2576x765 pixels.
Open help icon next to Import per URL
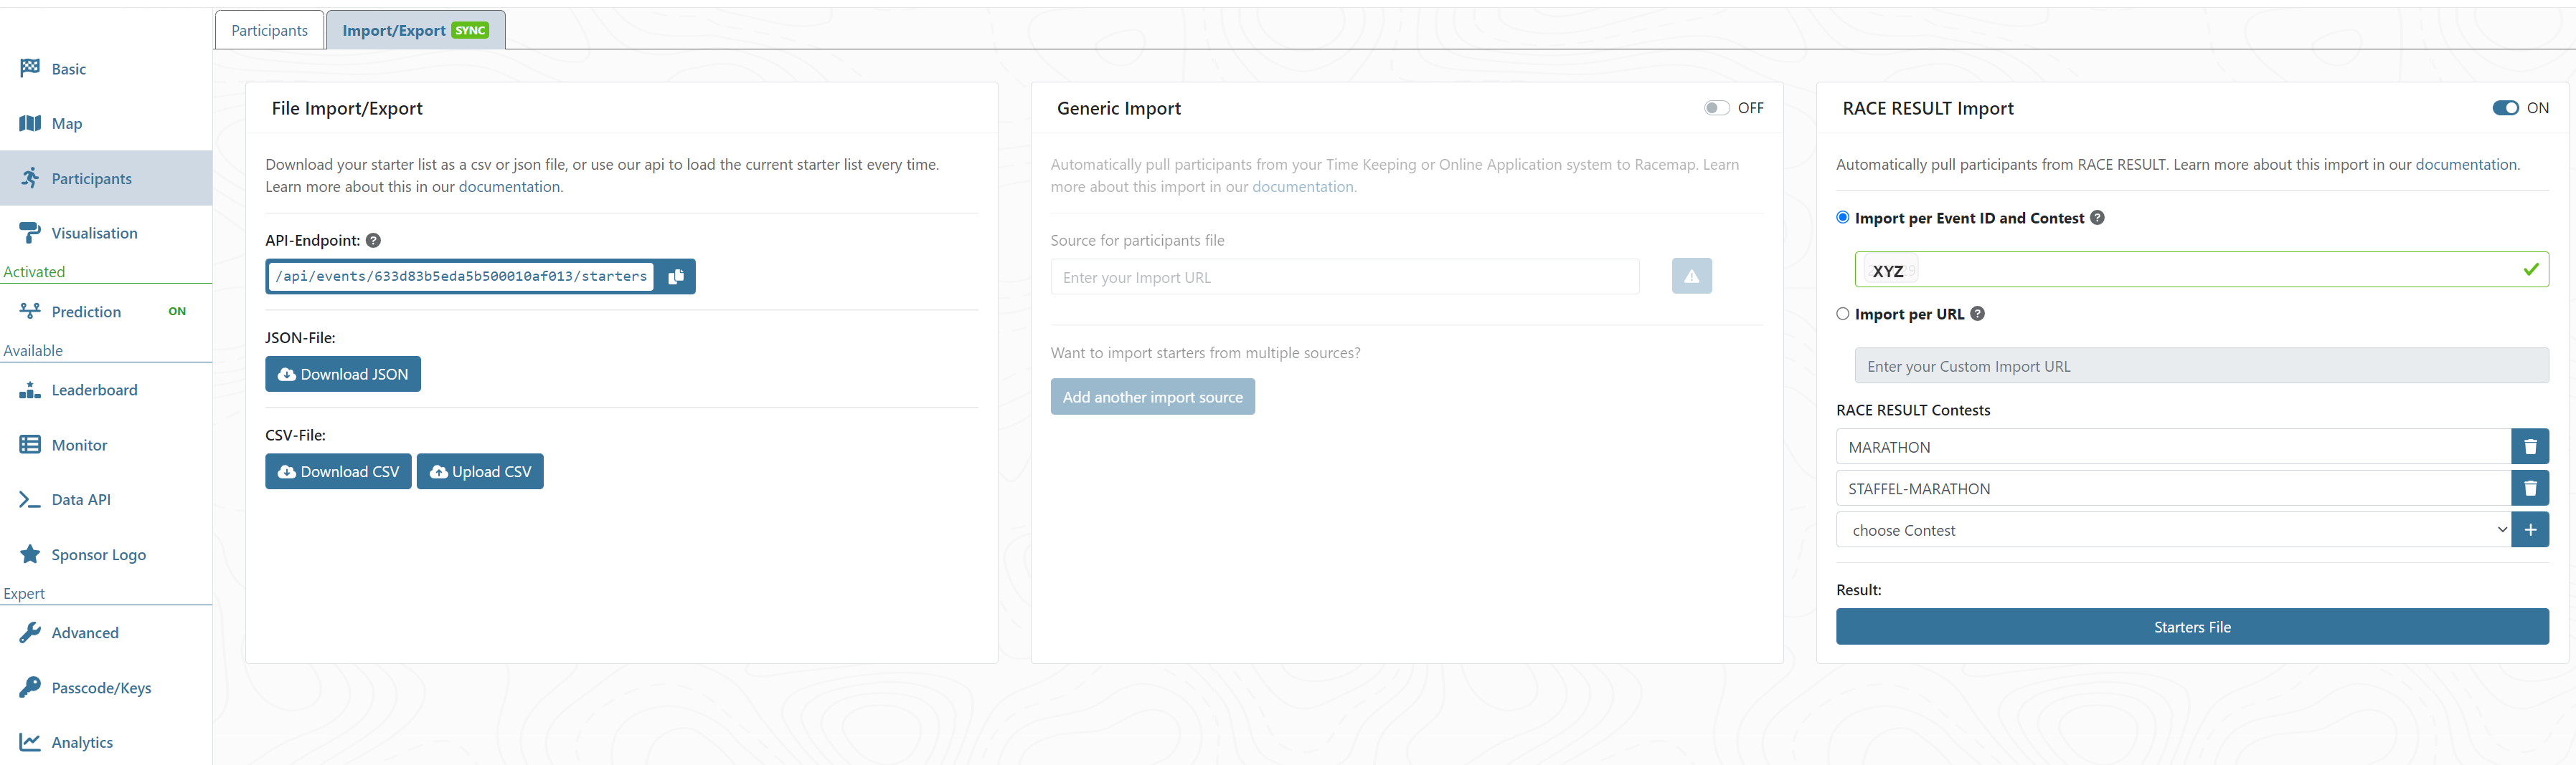click(x=1977, y=314)
